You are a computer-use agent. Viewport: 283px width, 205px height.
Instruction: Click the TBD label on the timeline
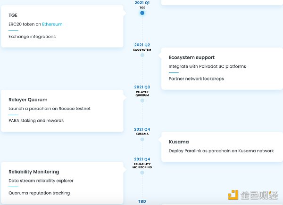(142, 201)
